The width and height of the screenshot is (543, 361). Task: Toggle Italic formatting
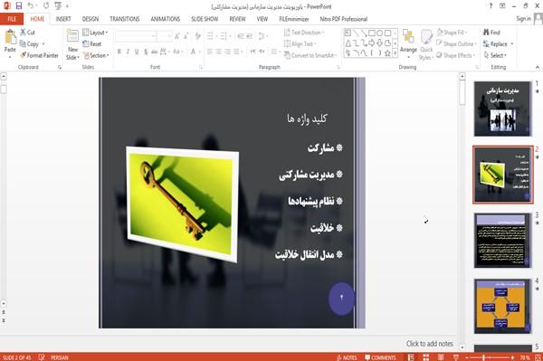pos(128,52)
